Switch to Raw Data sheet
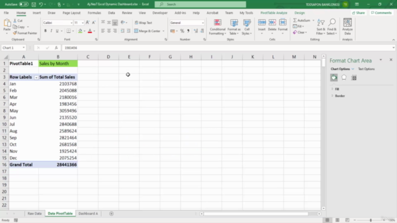 35,213
